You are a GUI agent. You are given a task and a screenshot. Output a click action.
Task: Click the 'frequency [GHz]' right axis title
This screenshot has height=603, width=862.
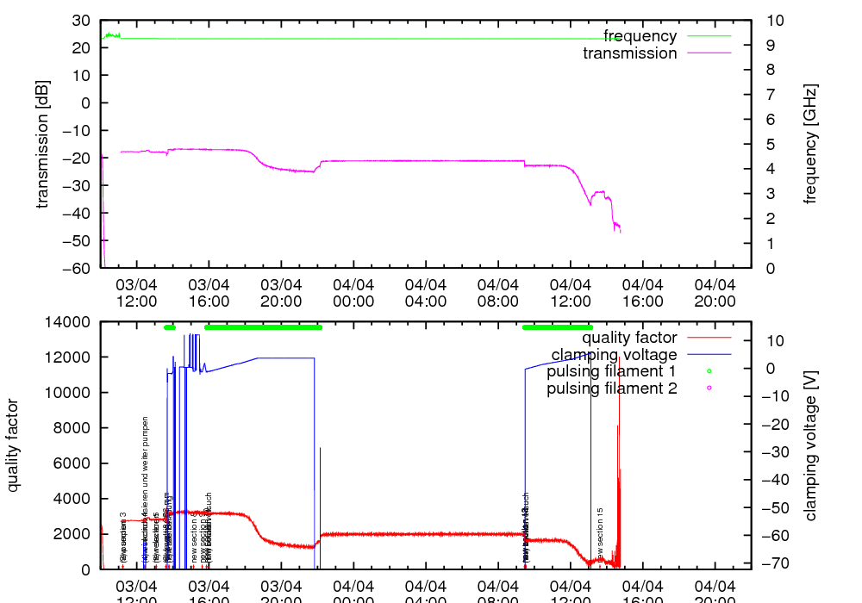point(809,144)
